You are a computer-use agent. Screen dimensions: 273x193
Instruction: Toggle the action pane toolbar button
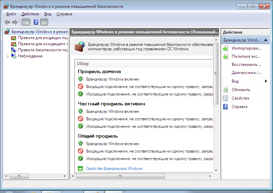[x=44, y=22]
